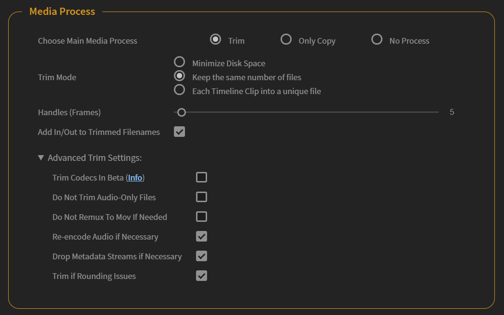Disable Re-encode Audio if Necessary

point(201,236)
